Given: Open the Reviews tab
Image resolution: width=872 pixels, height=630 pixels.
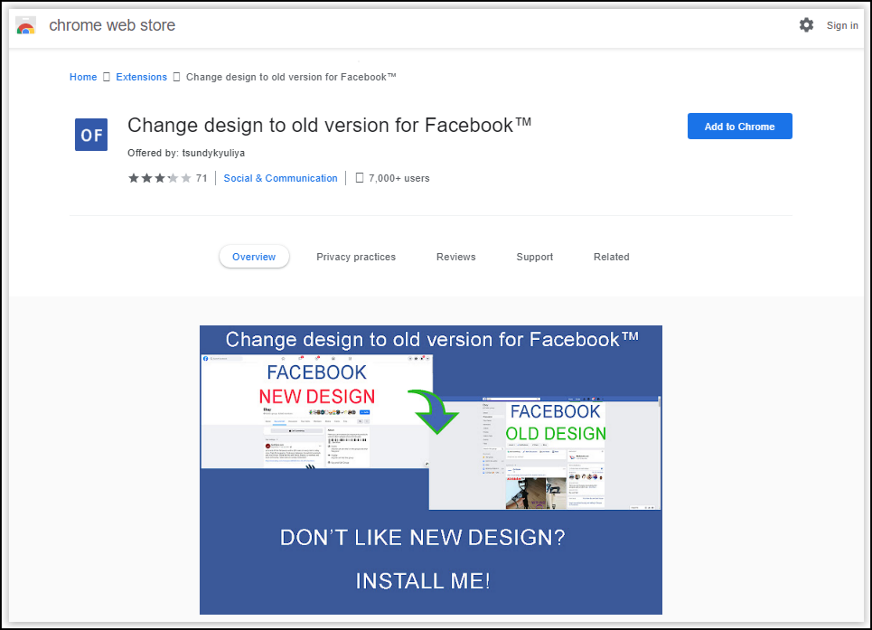Looking at the screenshot, I should click(455, 257).
